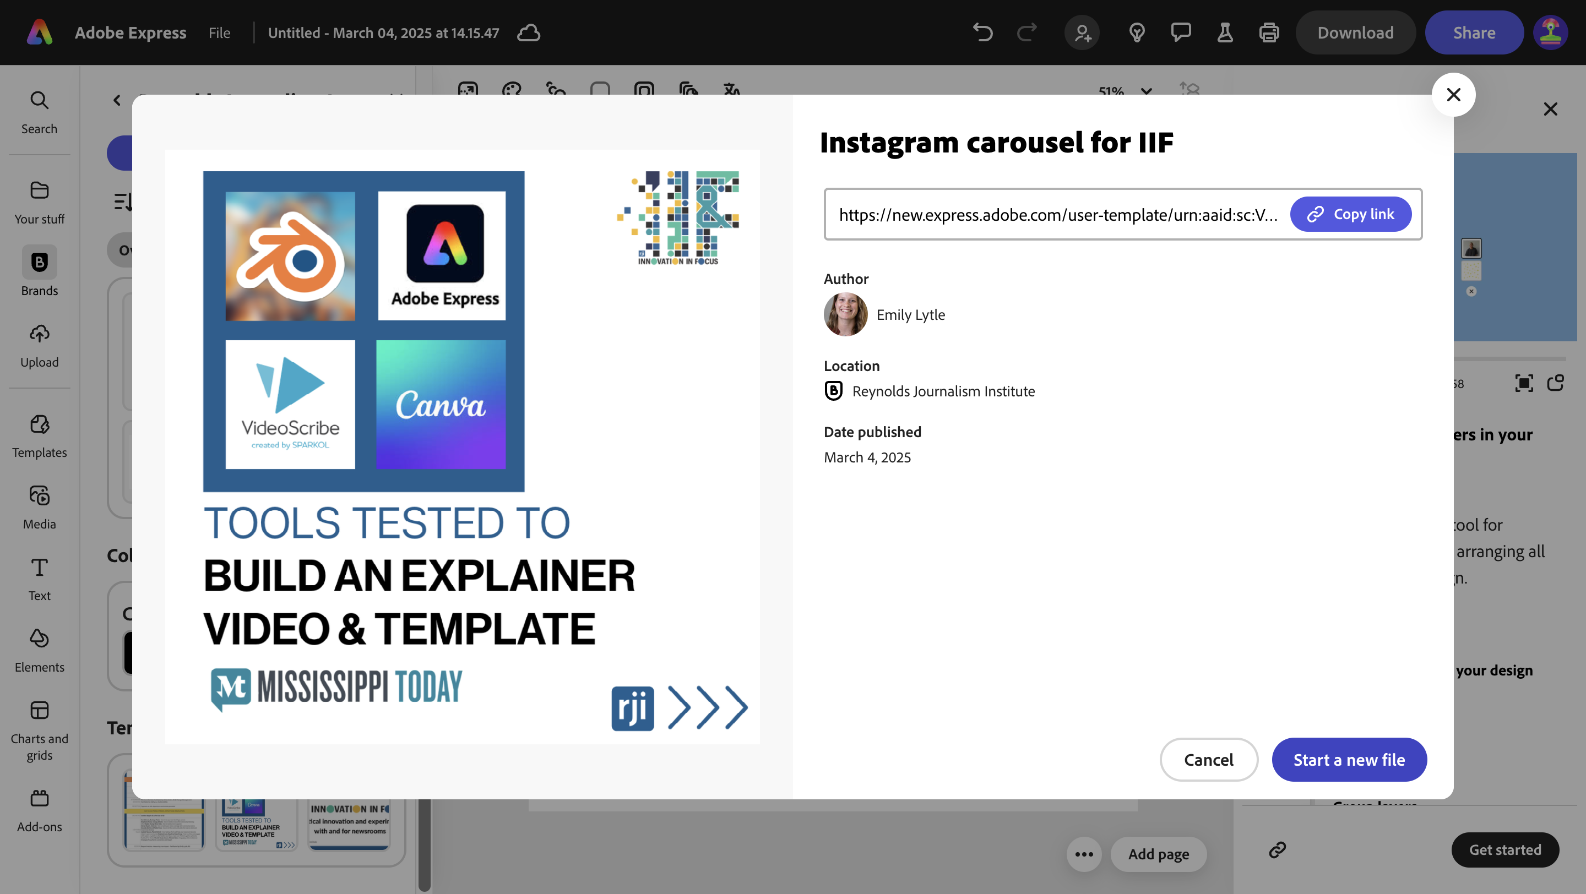Screen dimensions: 1586x894
Task: Click the beta labs flask icon
Action: (x=1225, y=32)
